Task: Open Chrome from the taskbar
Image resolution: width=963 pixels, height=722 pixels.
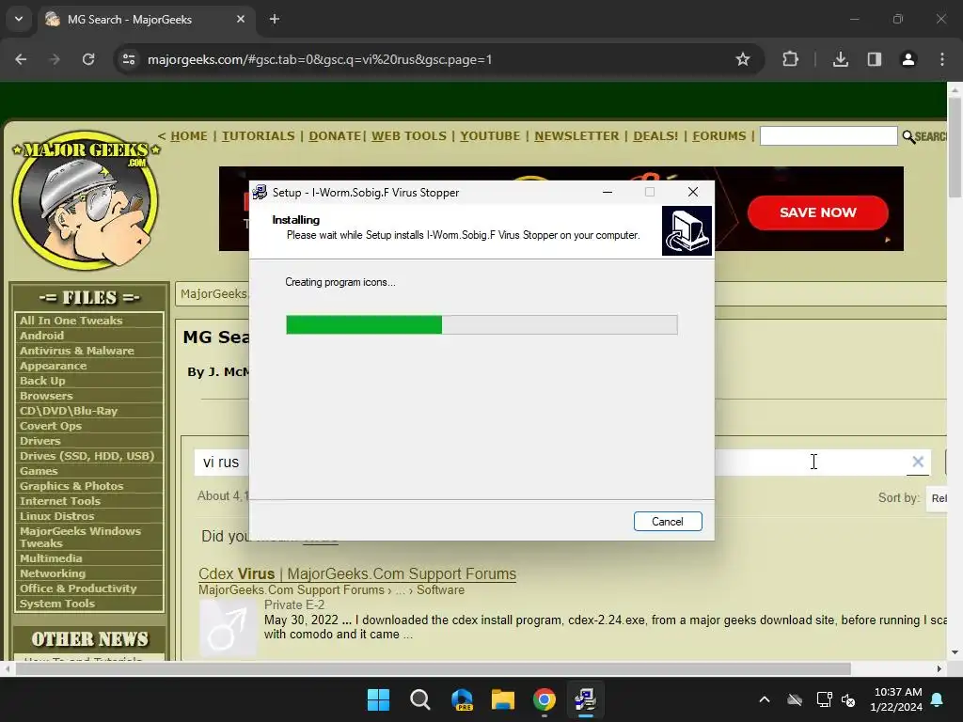Action: pyautogui.click(x=545, y=699)
